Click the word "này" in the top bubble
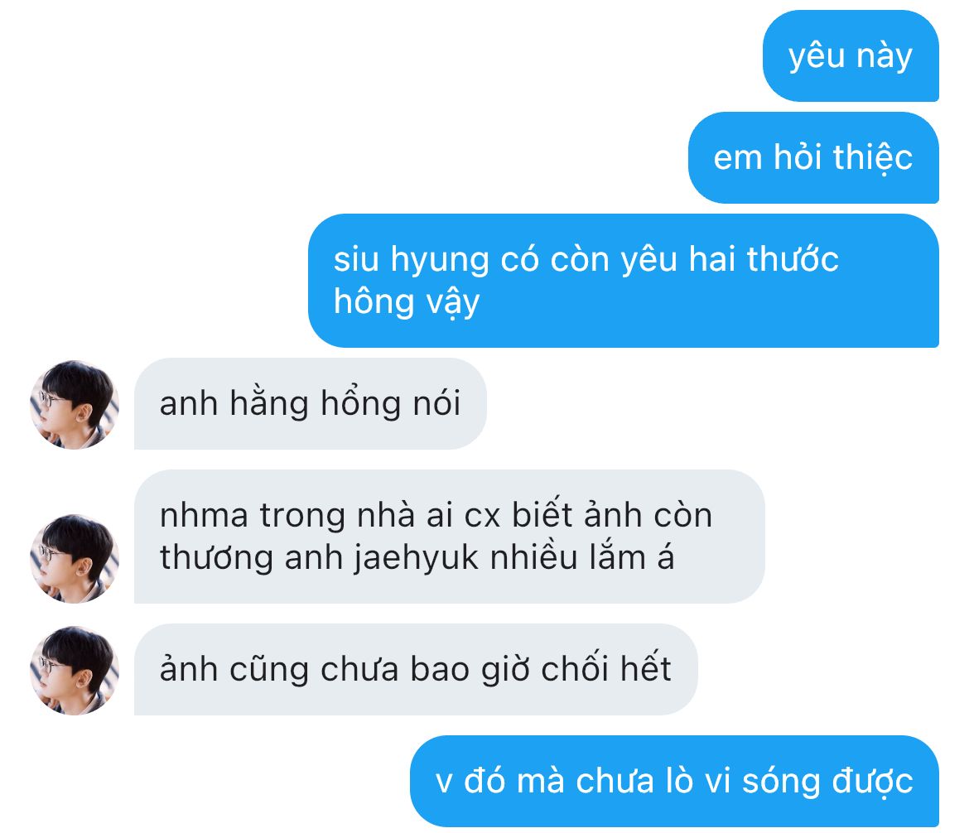Image resolution: width=969 pixels, height=833 pixels. pos(885,57)
